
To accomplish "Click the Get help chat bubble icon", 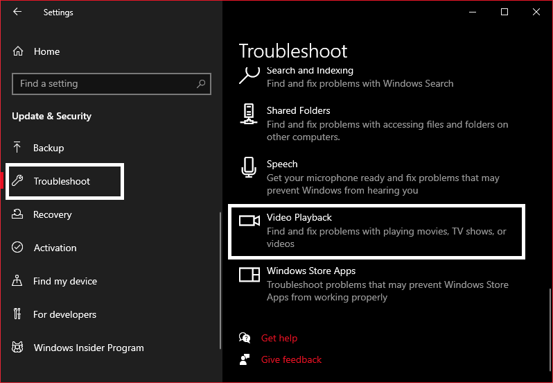I will tap(245, 338).
